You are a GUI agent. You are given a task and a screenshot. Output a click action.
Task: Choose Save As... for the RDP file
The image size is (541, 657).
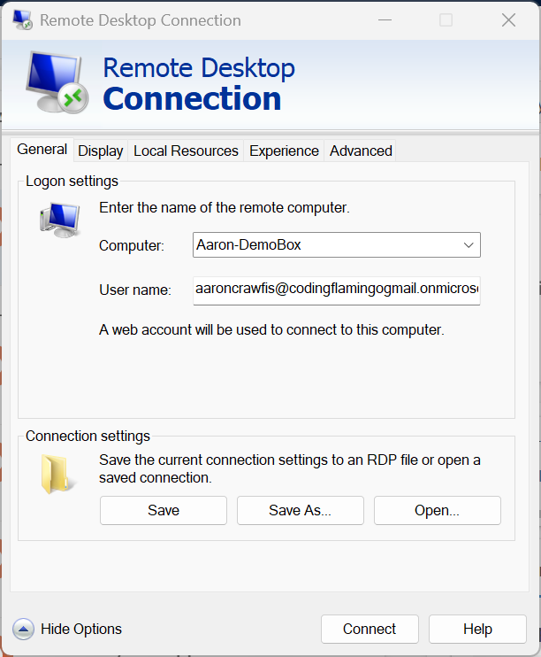click(x=300, y=510)
